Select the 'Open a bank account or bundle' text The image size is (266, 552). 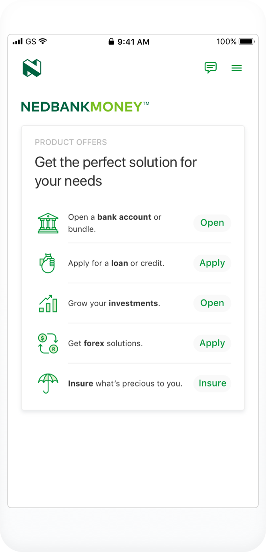point(115,223)
